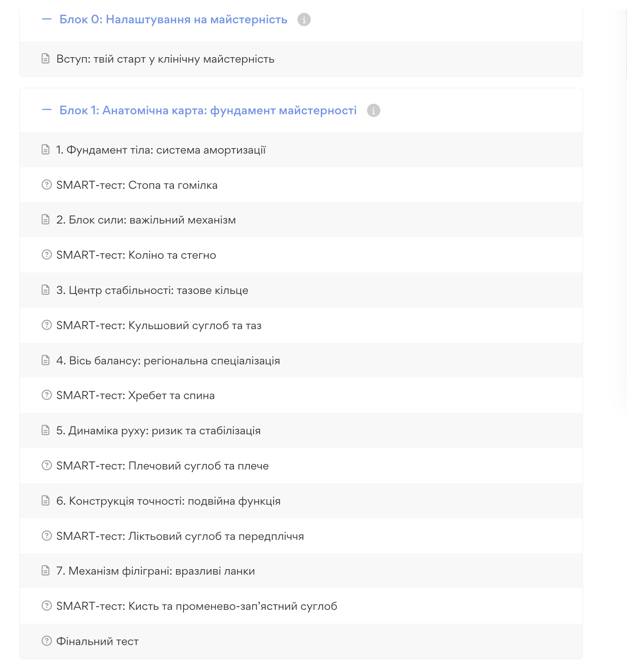Click quiz icon for Стопа та гомілка test
The width and height of the screenshot is (627, 672).
click(46, 185)
